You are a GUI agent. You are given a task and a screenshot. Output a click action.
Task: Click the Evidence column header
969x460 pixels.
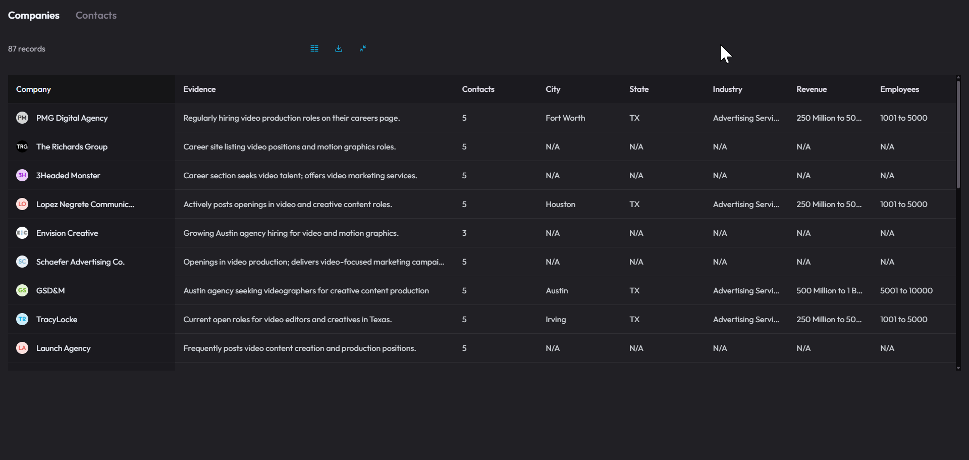[199, 89]
